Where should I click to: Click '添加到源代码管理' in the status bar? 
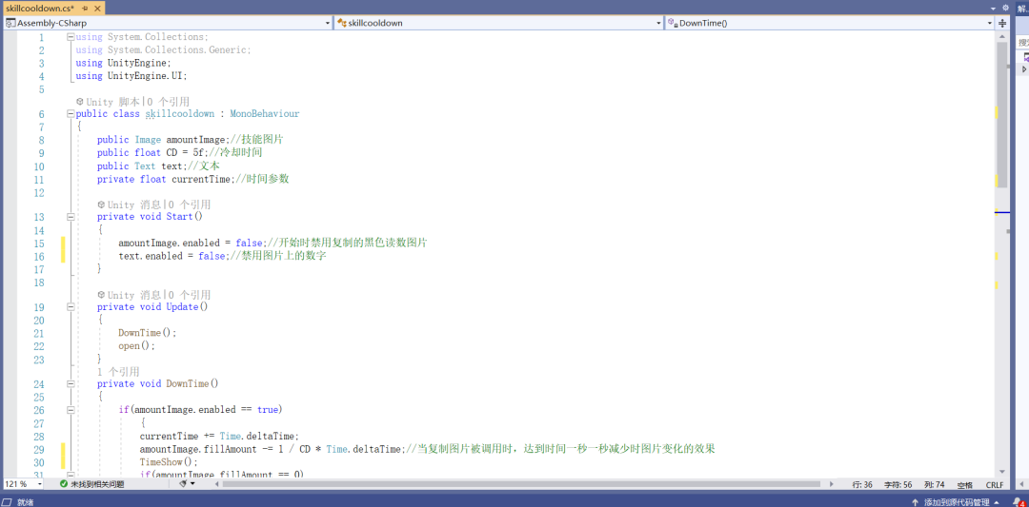(x=957, y=501)
